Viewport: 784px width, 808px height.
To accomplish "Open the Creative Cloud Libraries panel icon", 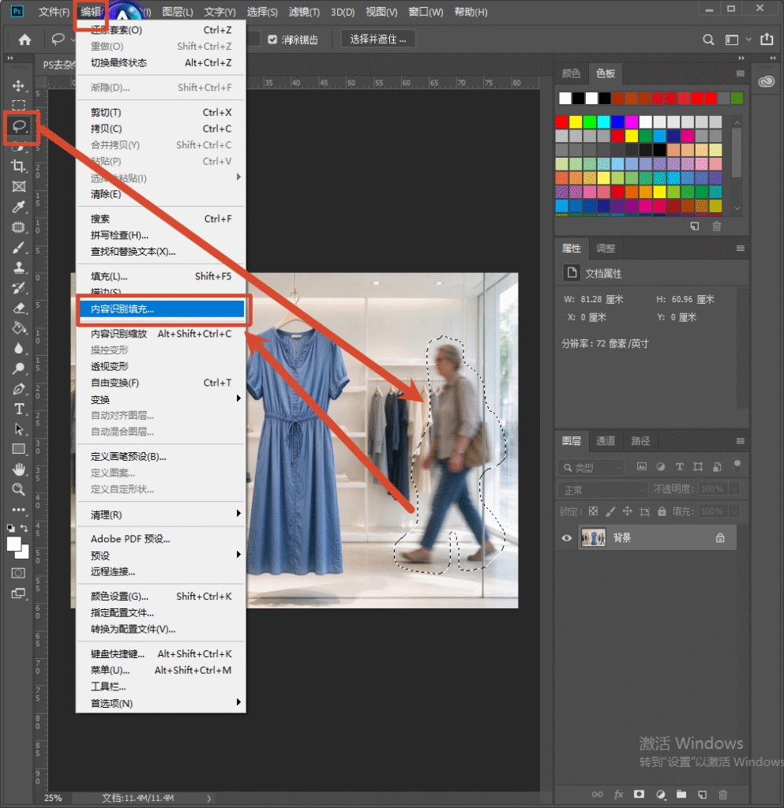I will [x=767, y=81].
